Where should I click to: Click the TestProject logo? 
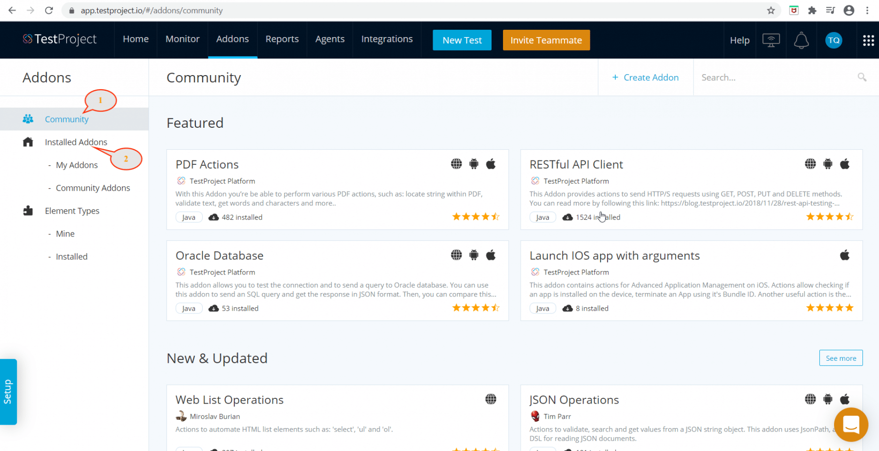point(60,39)
